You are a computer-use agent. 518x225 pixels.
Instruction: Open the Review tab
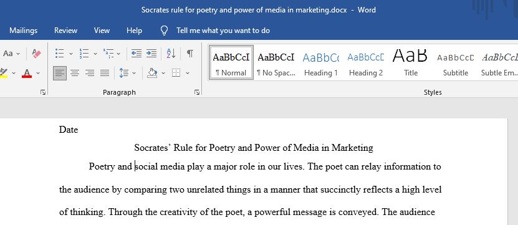click(x=65, y=31)
